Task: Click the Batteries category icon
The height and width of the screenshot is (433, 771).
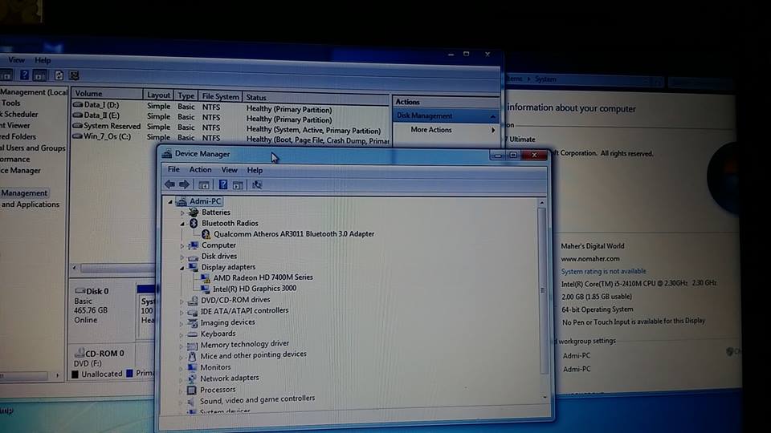Action: click(x=194, y=212)
